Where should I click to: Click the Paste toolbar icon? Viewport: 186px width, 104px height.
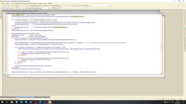coord(14,6)
